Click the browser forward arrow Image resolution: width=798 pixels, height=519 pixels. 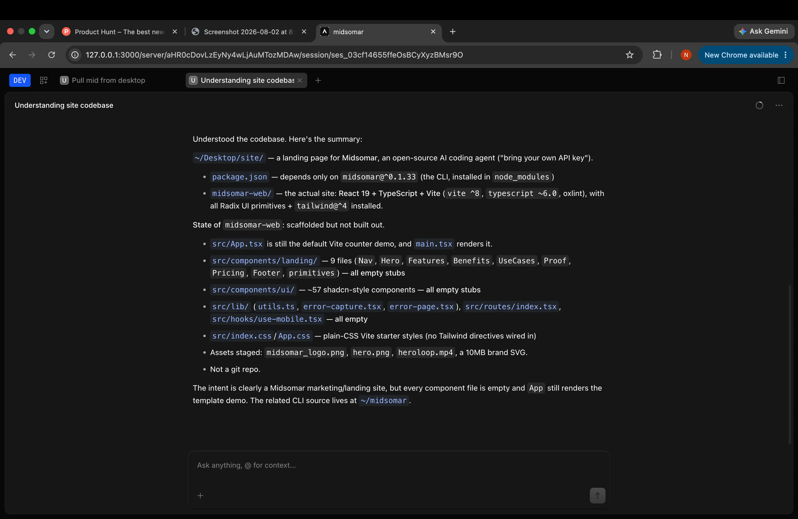coord(32,55)
